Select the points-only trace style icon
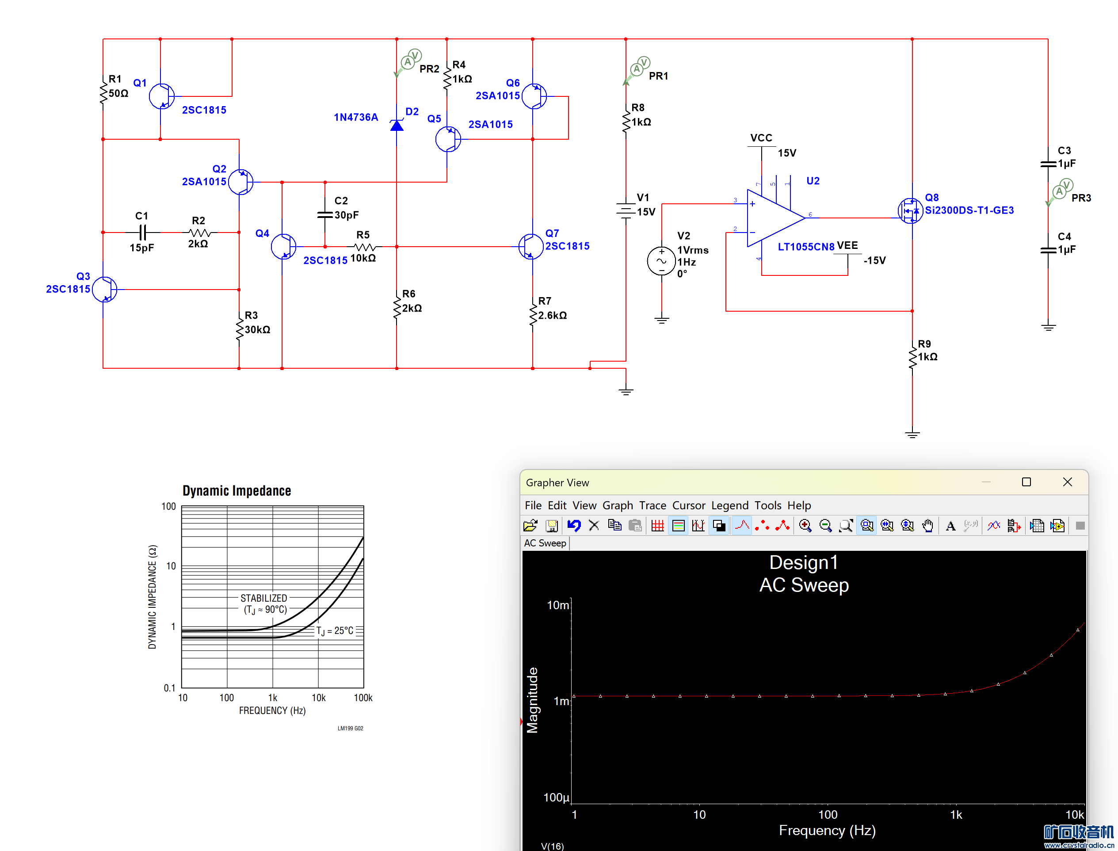 coord(762,526)
